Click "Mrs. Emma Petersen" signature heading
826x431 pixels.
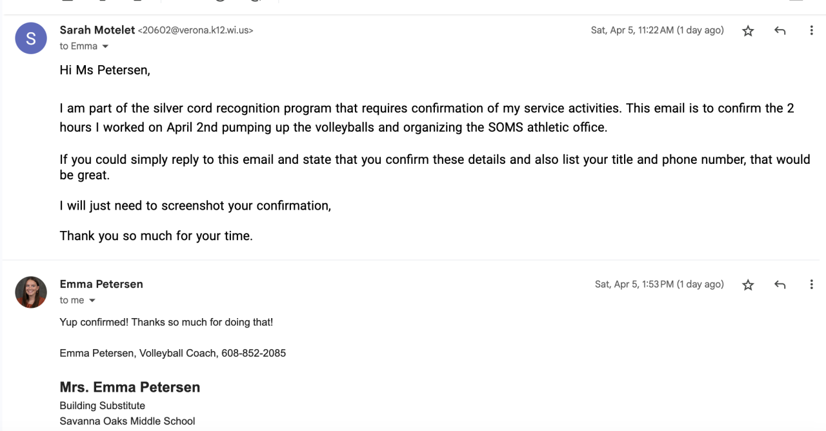pyautogui.click(x=130, y=387)
